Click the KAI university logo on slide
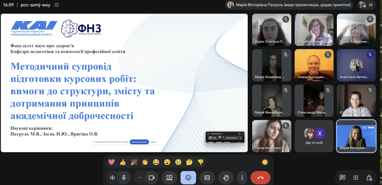382x185 pixels. coord(34,28)
